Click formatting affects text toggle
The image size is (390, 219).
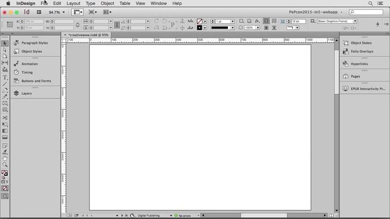click(7, 182)
